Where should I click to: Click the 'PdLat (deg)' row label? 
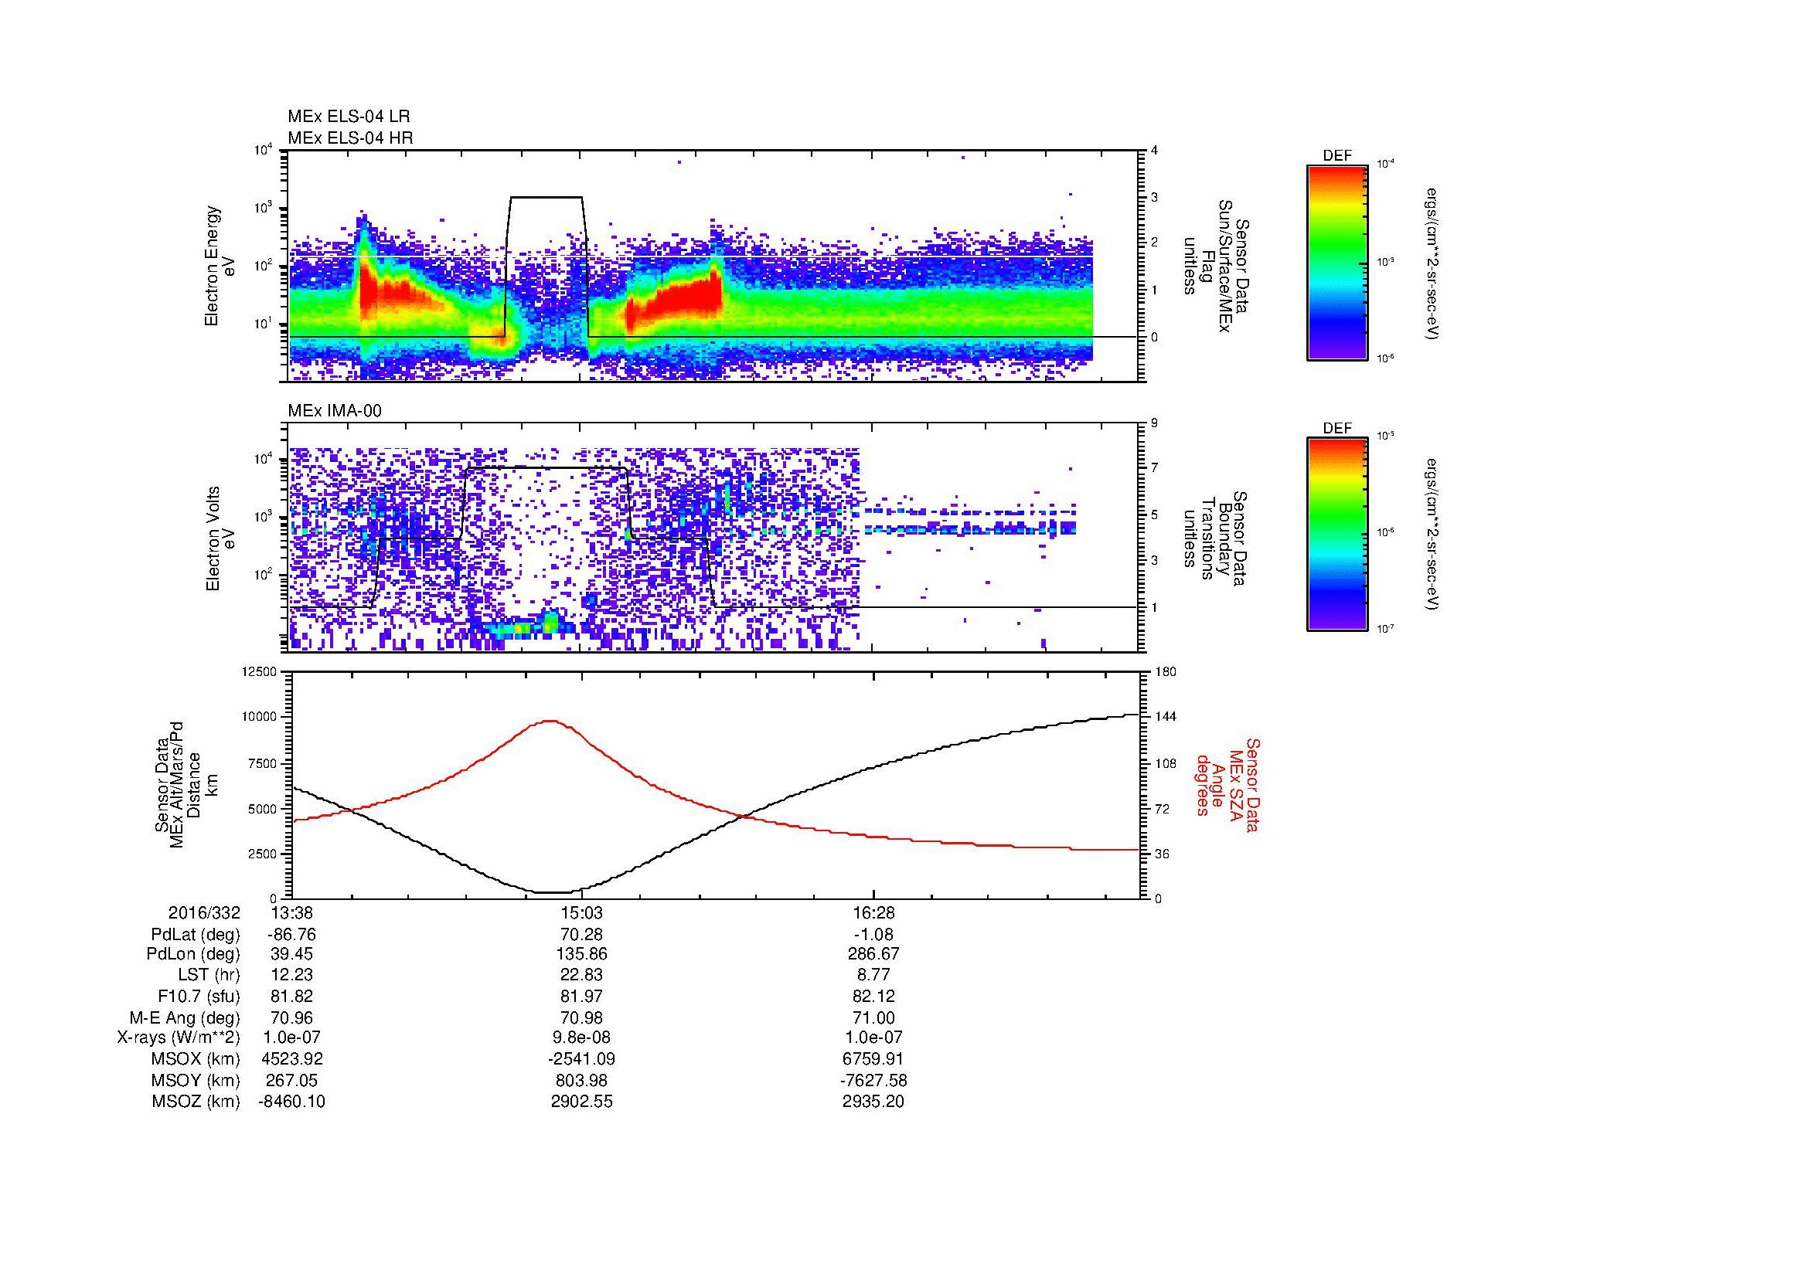[196, 935]
